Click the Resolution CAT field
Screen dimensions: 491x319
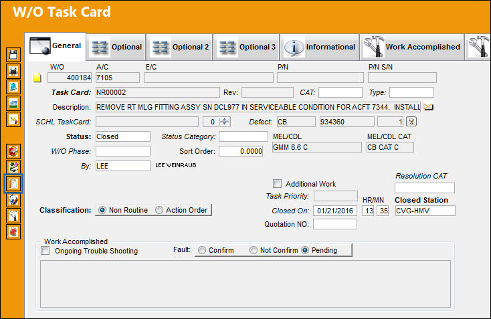coord(425,188)
